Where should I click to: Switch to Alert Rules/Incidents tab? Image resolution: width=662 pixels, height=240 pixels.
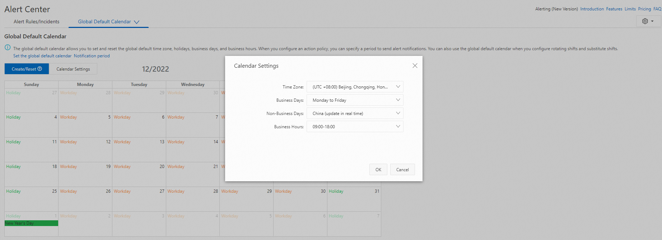(x=37, y=22)
